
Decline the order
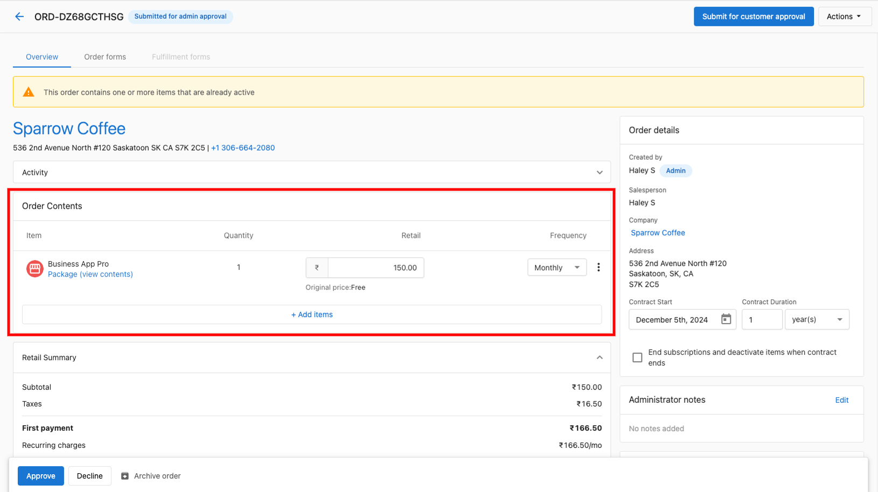coord(90,476)
